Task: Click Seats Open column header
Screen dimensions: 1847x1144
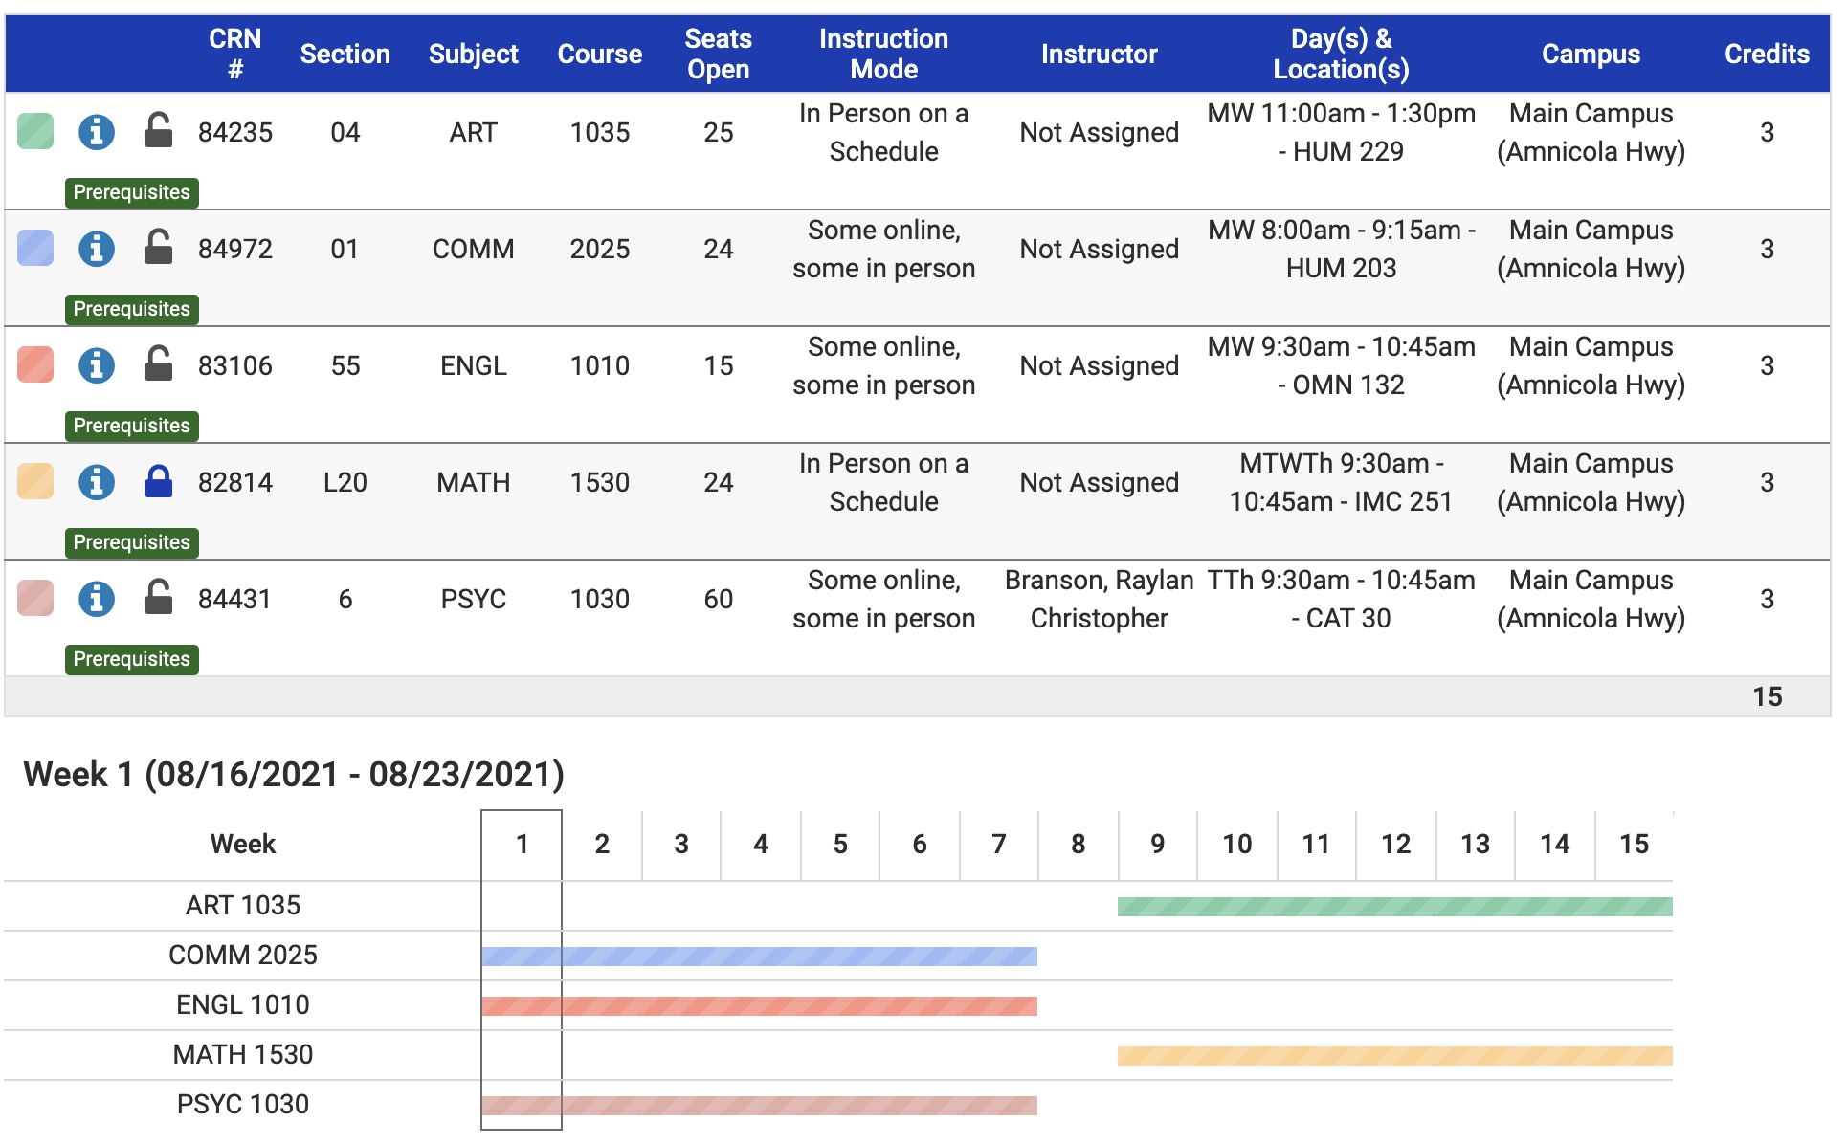Action: point(718,54)
